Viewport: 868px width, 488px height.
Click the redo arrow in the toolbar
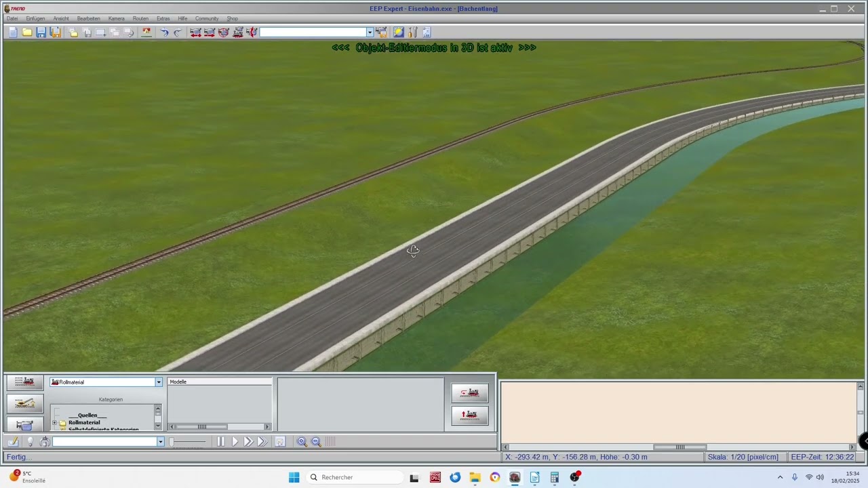point(178,32)
